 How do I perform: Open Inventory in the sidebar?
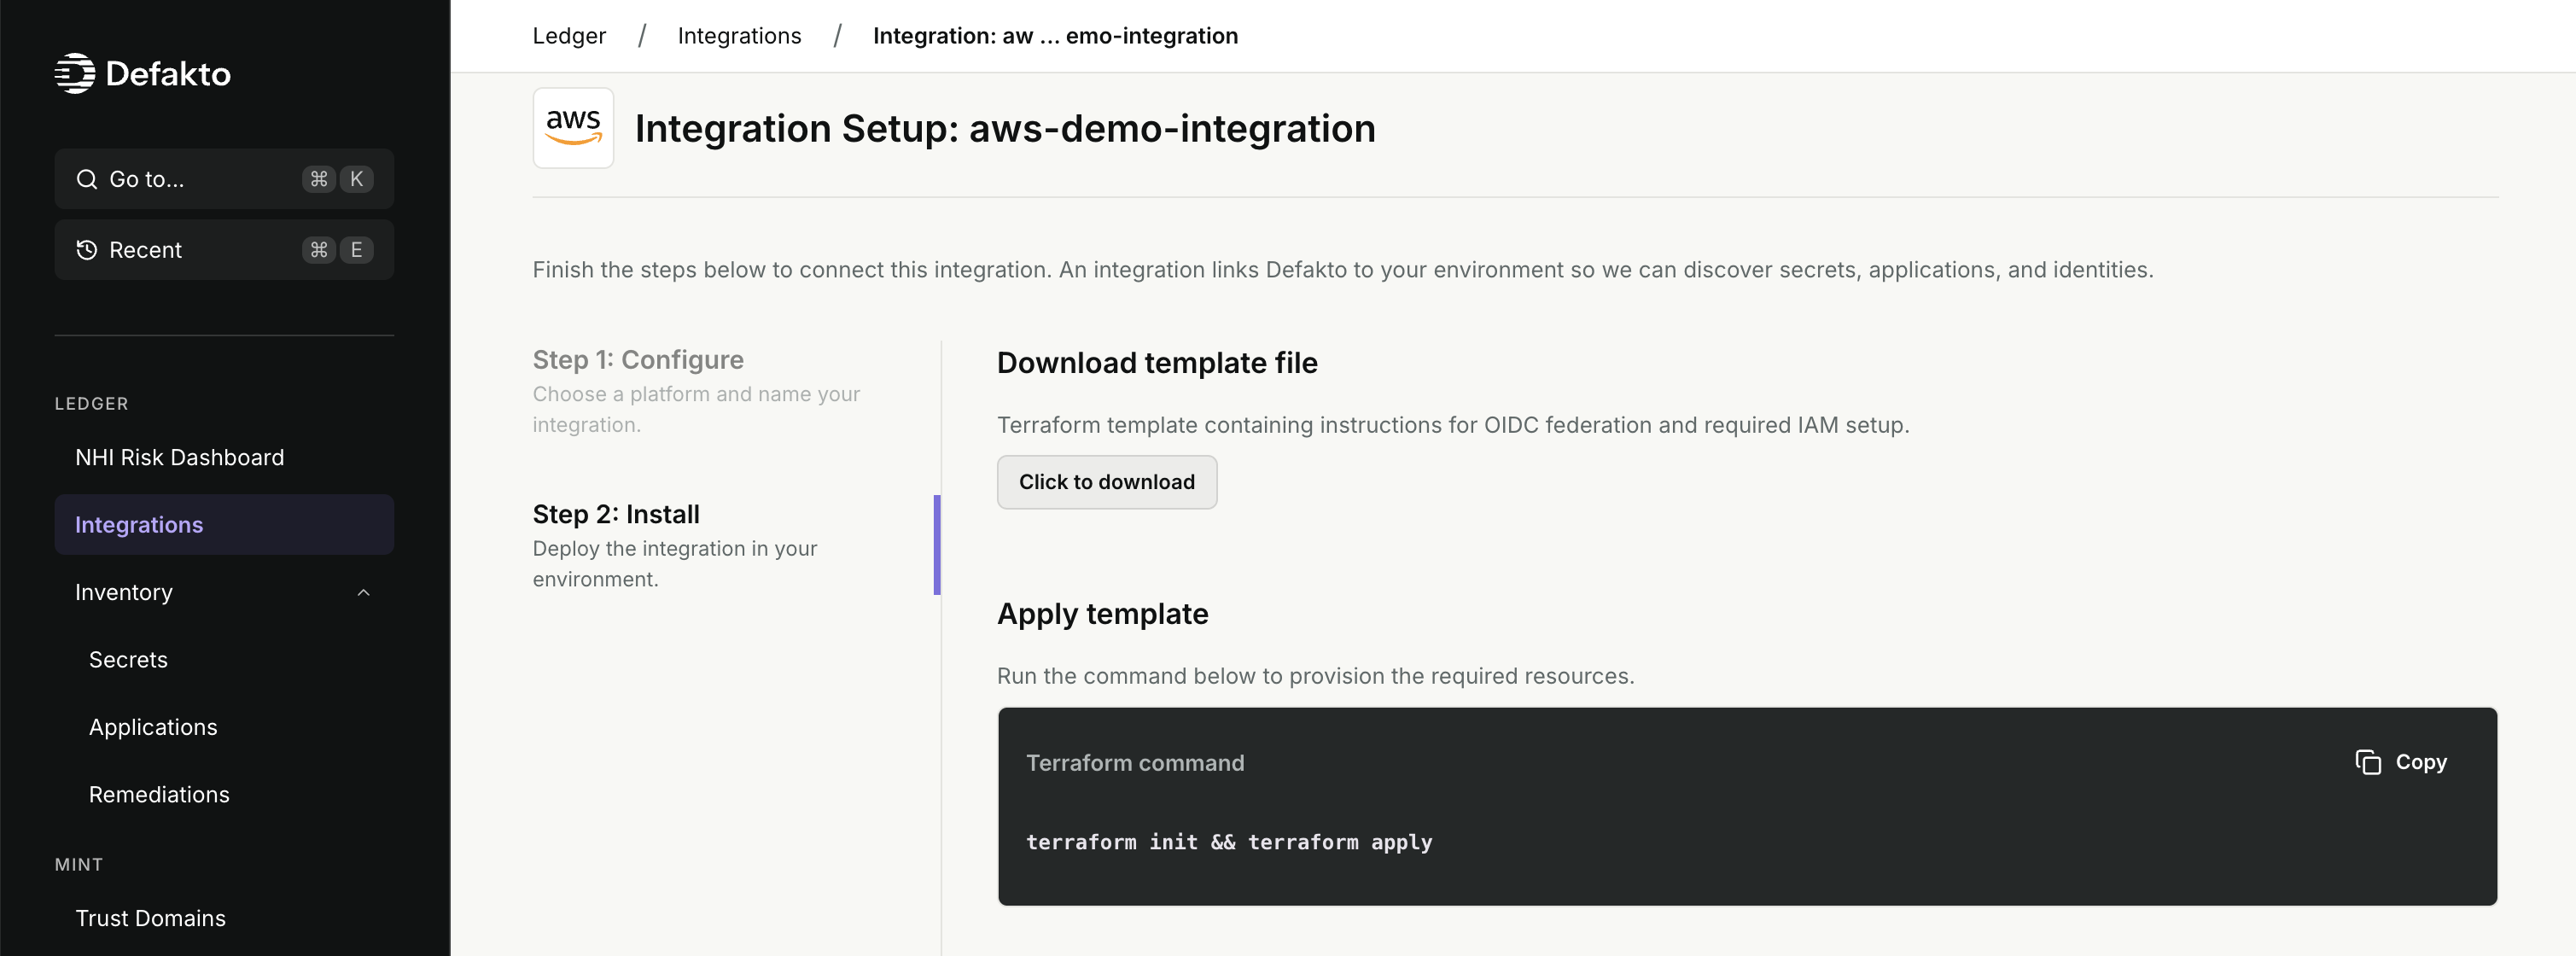click(x=224, y=592)
